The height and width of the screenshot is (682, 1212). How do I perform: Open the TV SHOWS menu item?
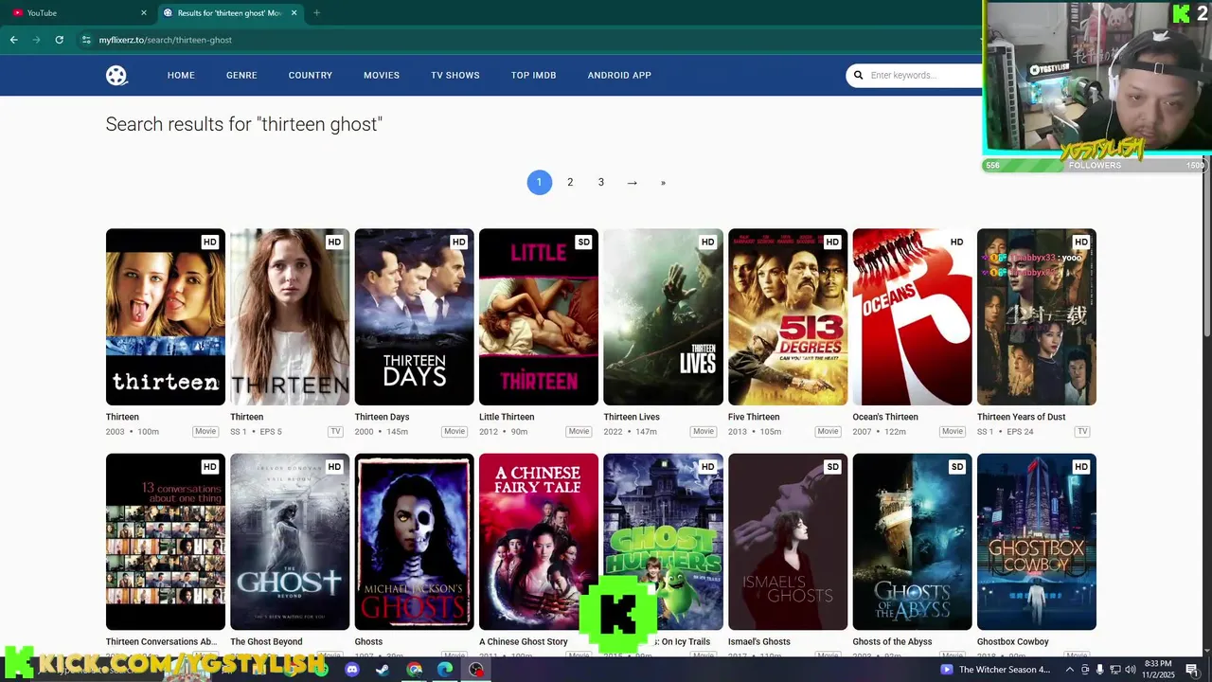point(455,75)
